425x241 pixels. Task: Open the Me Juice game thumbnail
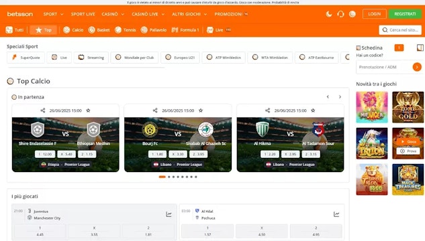click(x=372, y=107)
